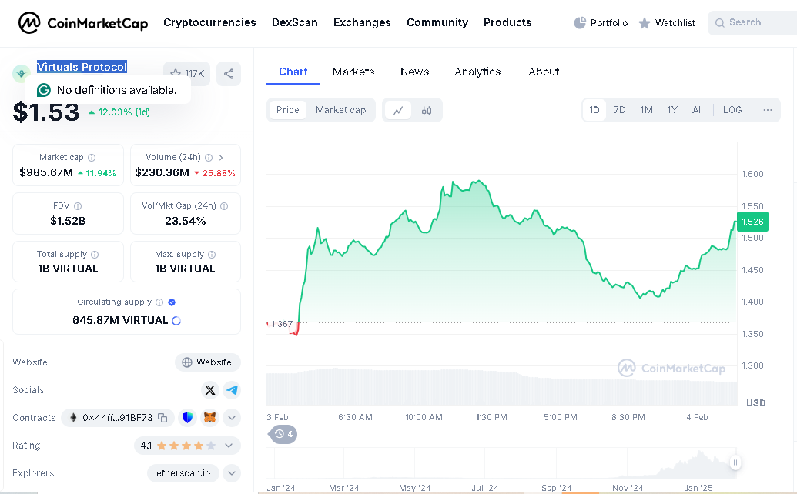Click the selected Virtuals Protocol title
The width and height of the screenshot is (797, 494).
[82, 67]
